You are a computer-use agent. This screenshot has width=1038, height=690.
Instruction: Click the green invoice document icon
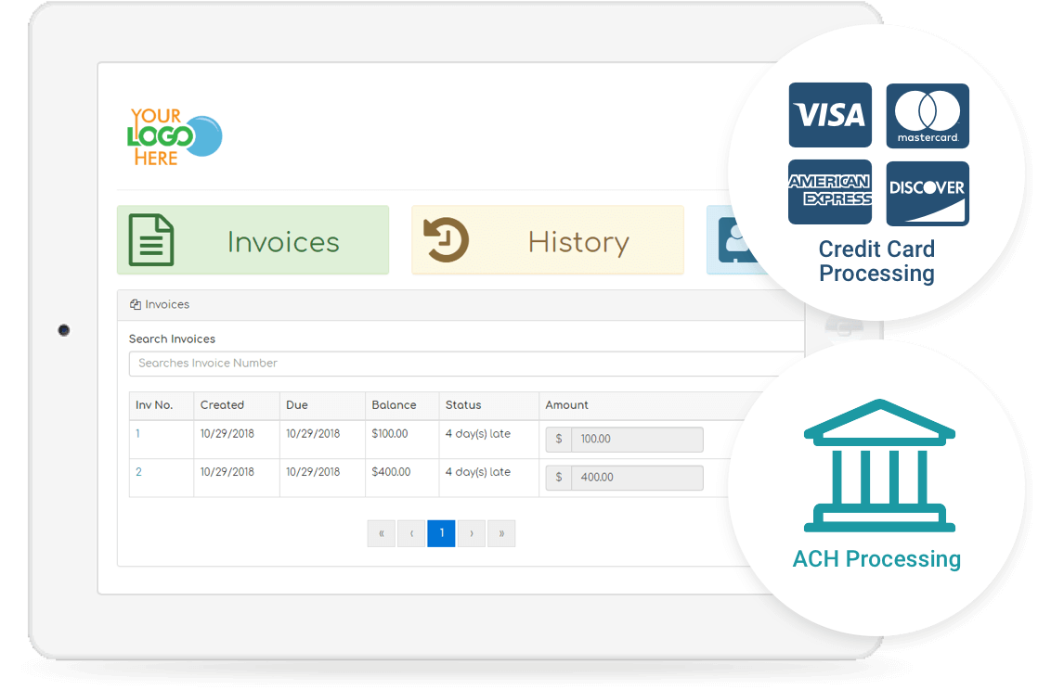pos(151,240)
